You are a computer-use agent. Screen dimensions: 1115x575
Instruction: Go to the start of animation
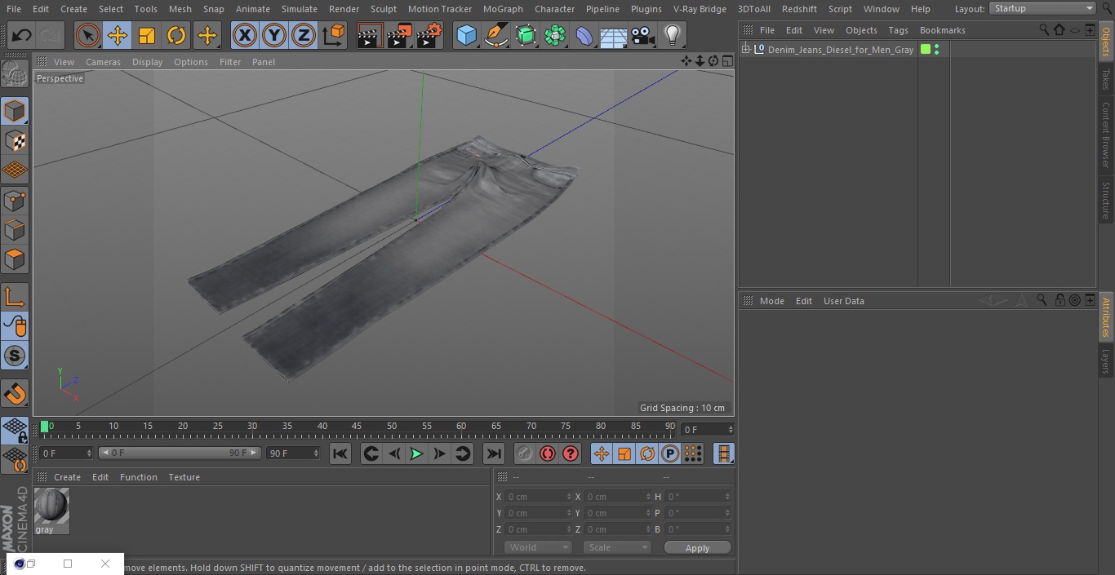[340, 453]
